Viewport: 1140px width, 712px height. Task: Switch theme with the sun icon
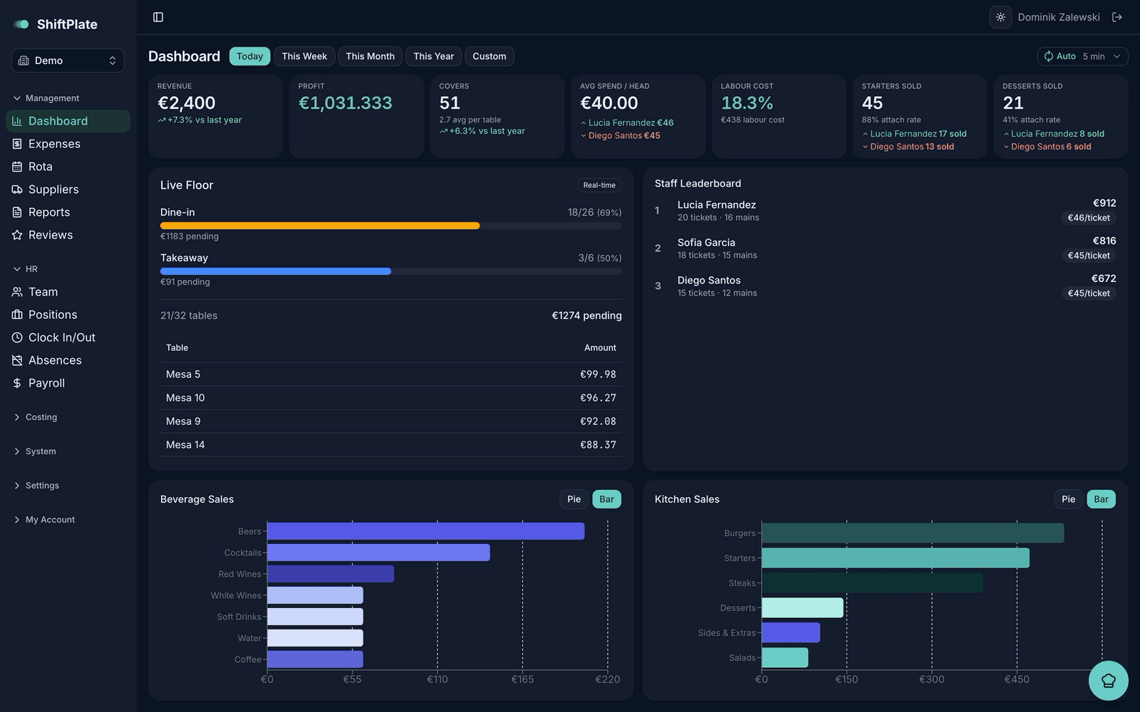pos(1000,17)
